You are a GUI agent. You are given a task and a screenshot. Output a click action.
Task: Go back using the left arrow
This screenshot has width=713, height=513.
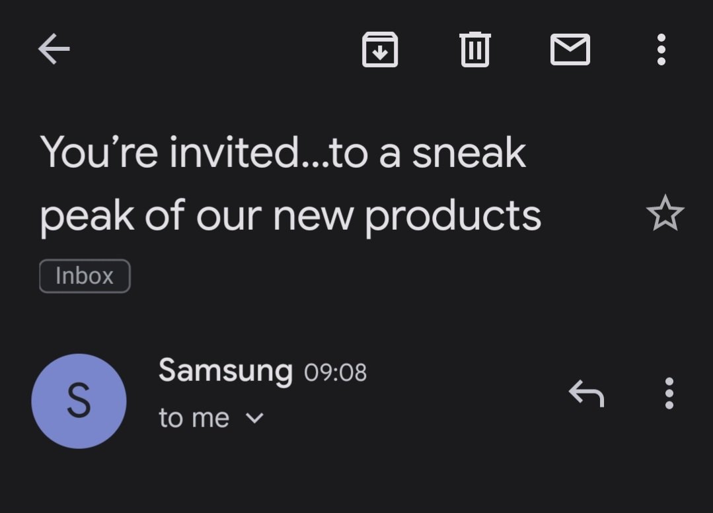54,49
